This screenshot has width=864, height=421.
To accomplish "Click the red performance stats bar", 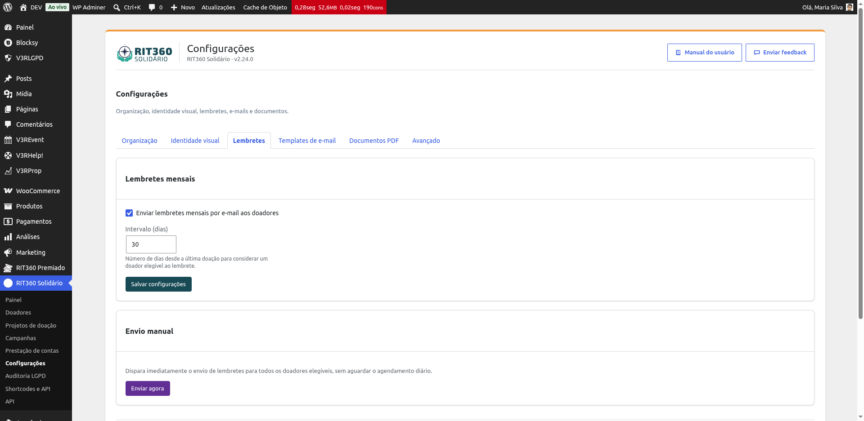I will coord(339,7).
